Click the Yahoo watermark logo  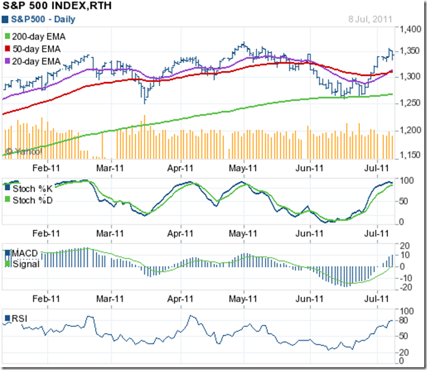[20, 151]
